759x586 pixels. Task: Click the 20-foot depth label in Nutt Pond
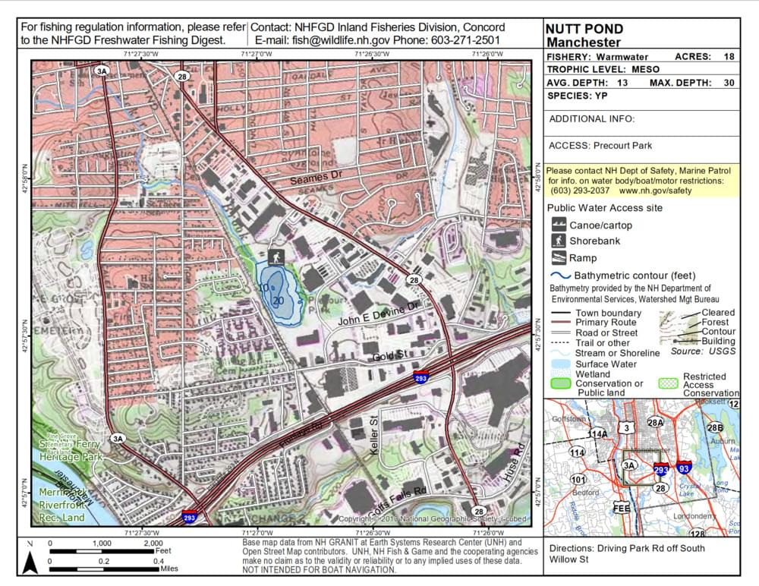point(278,301)
